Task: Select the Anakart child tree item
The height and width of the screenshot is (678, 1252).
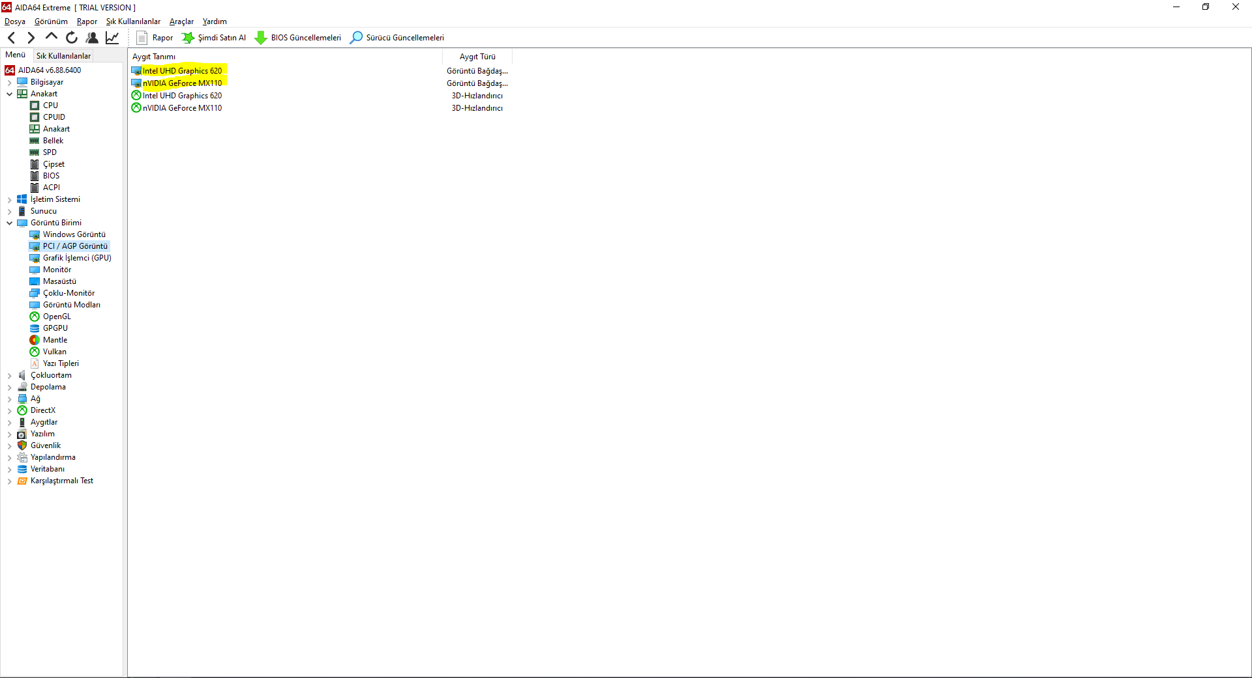Action: click(x=50, y=129)
